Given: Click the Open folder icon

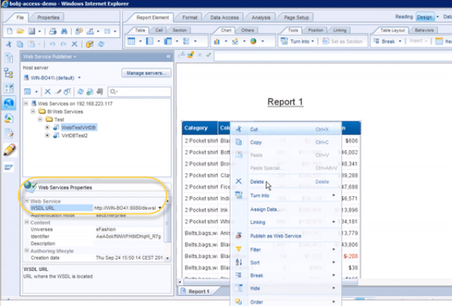Looking at the screenshot, I should coord(20,31).
